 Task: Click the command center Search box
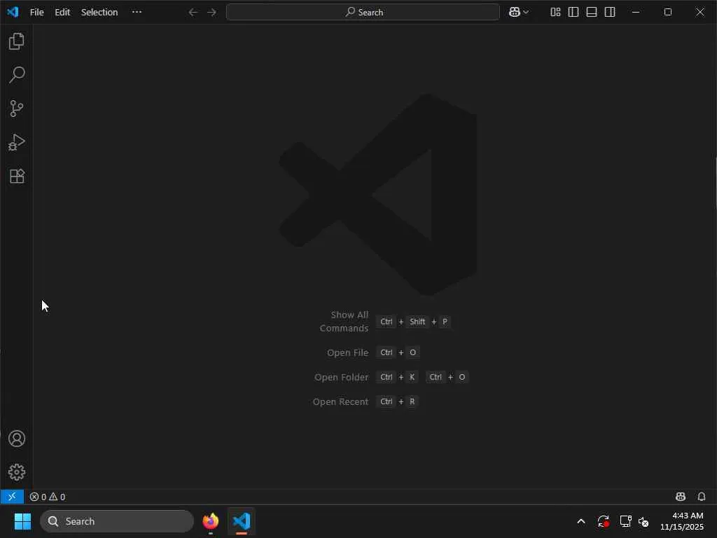pyautogui.click(x=363, y=13)
